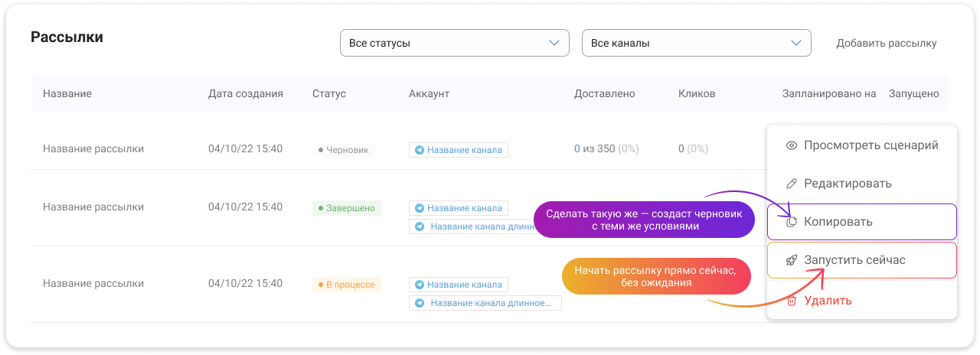The width and height of the screenshot is (980, 355).
Task: Select Копировать menu entry
Action: (x=838, y=222)
